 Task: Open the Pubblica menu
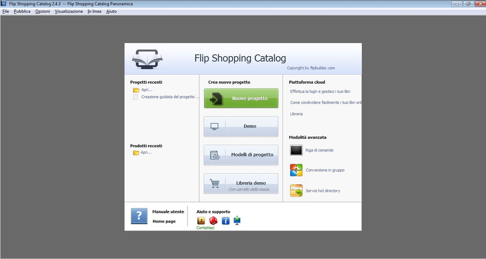22,11
